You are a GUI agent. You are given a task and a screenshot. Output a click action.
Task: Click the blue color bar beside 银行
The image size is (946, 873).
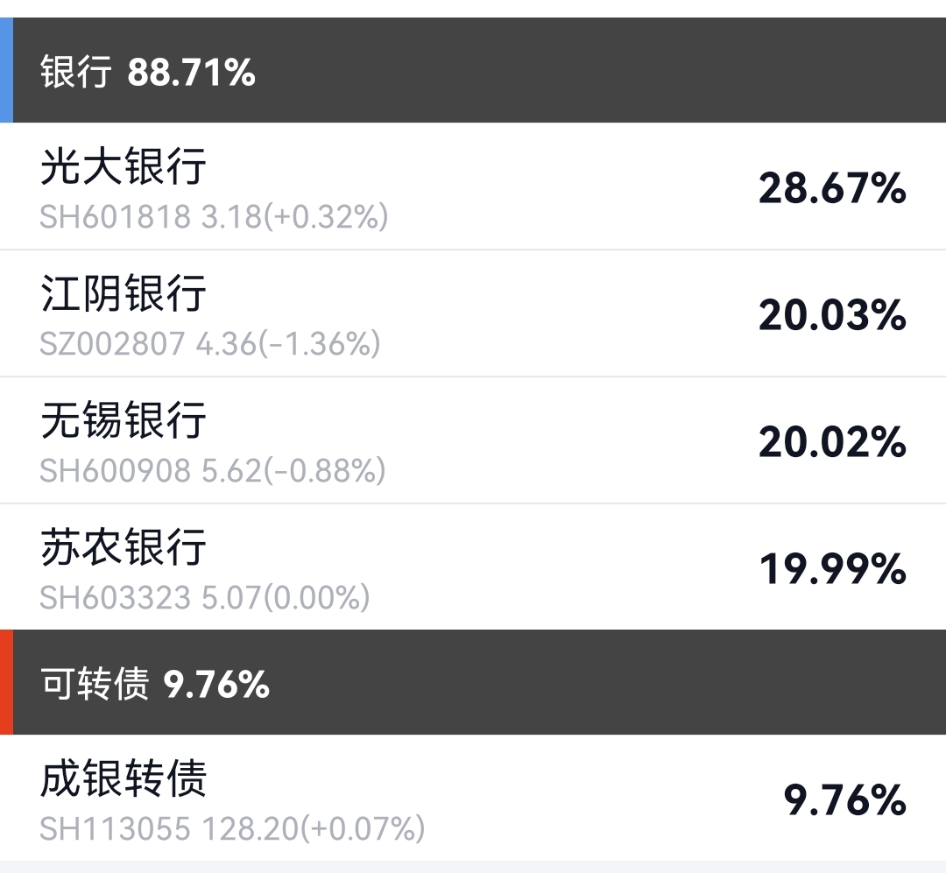tap(6, 70)
